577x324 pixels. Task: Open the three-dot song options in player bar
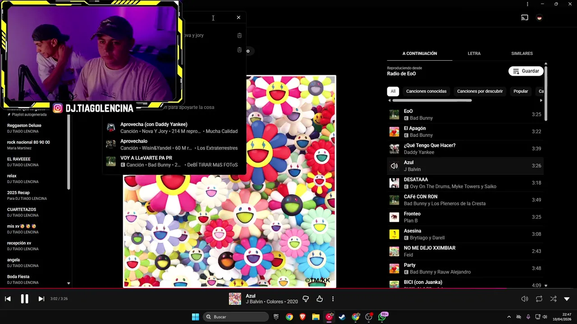point(333,299)
